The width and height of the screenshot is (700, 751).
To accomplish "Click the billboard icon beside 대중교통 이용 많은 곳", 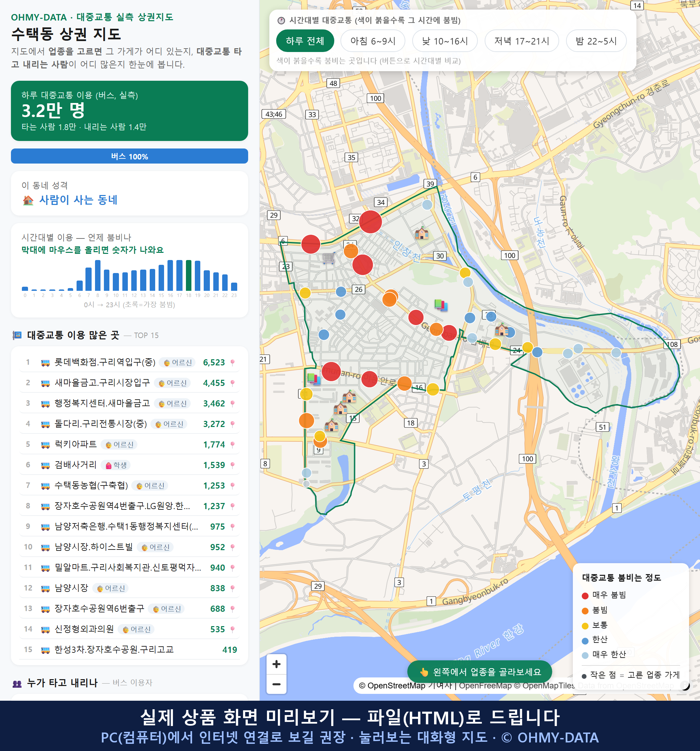I will point(17,335).
